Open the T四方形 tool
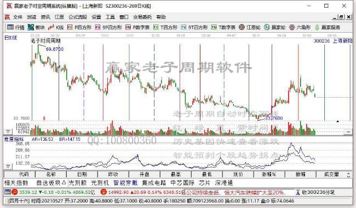This screenshot has height=208, width=356. click(165, 27)
